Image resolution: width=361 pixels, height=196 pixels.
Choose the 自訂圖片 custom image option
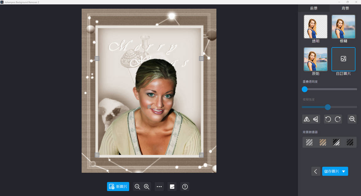[343, 59]
